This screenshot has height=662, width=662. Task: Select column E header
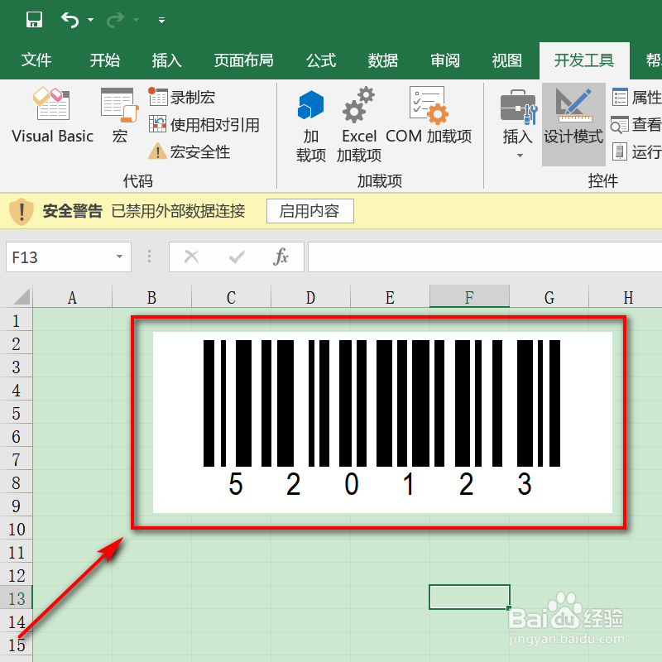(x=390, y=297)
